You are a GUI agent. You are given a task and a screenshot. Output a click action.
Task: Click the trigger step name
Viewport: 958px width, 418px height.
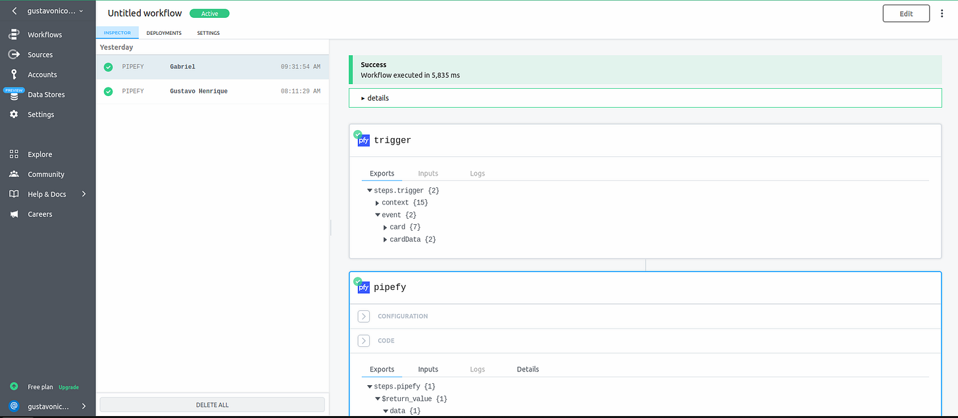click(x=393, y=140)
